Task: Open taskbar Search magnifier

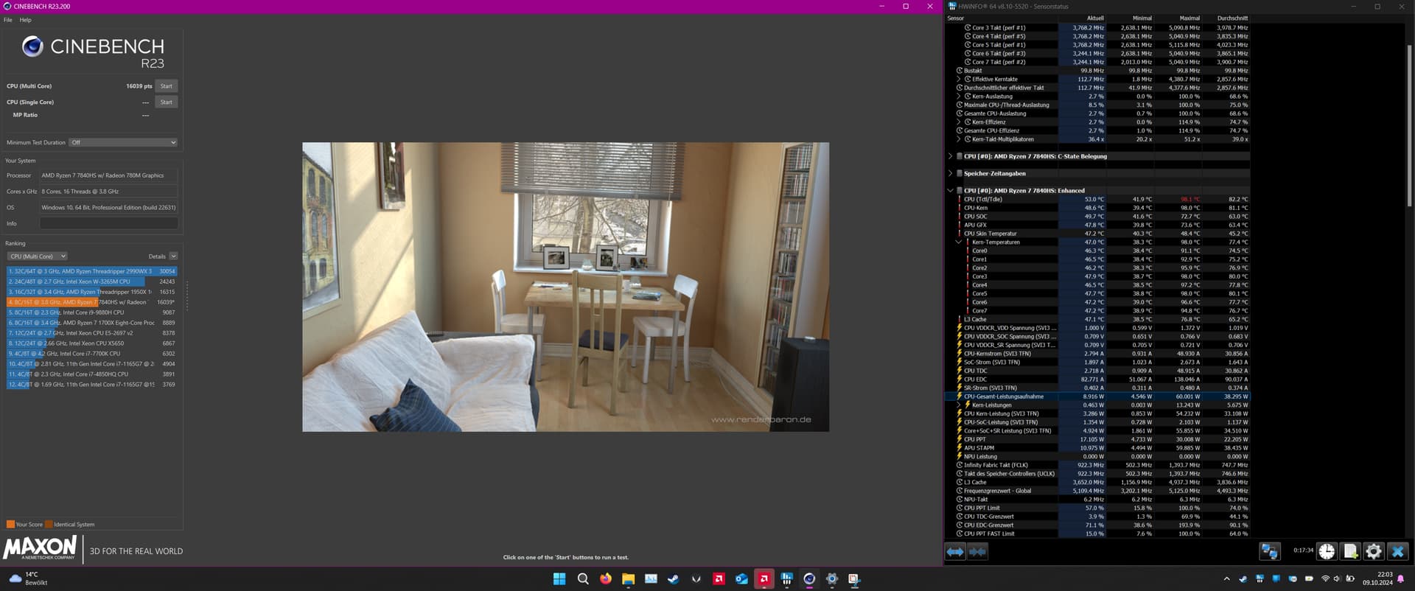Action: 583,578
